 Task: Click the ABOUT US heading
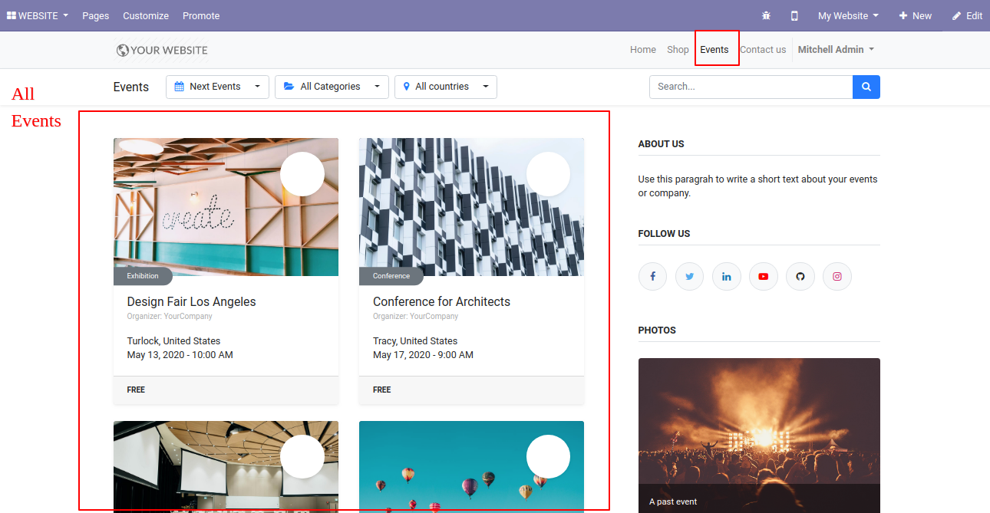[661, 144]
